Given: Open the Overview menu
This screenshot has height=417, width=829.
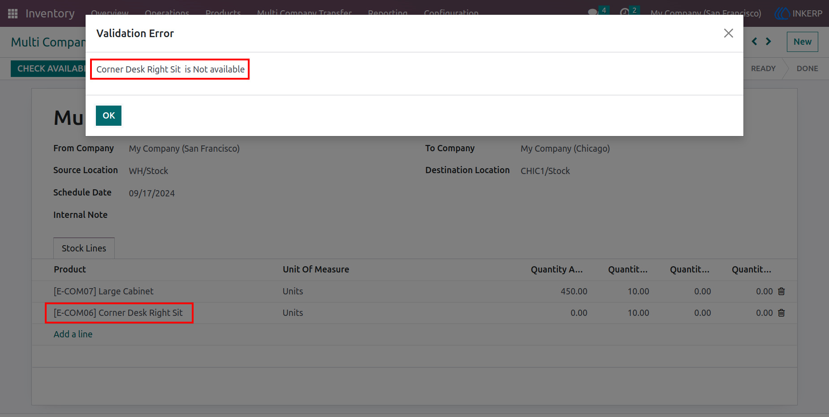Looking at the screenshot, I should point(110,13).
